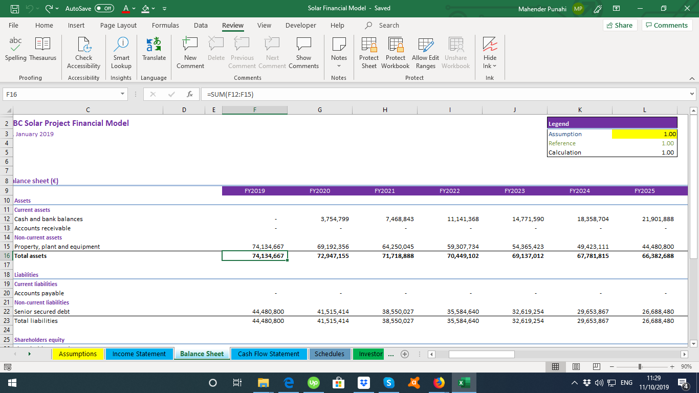Translate the selected cell
Screen dimensions: 699x393
point(154,50)
